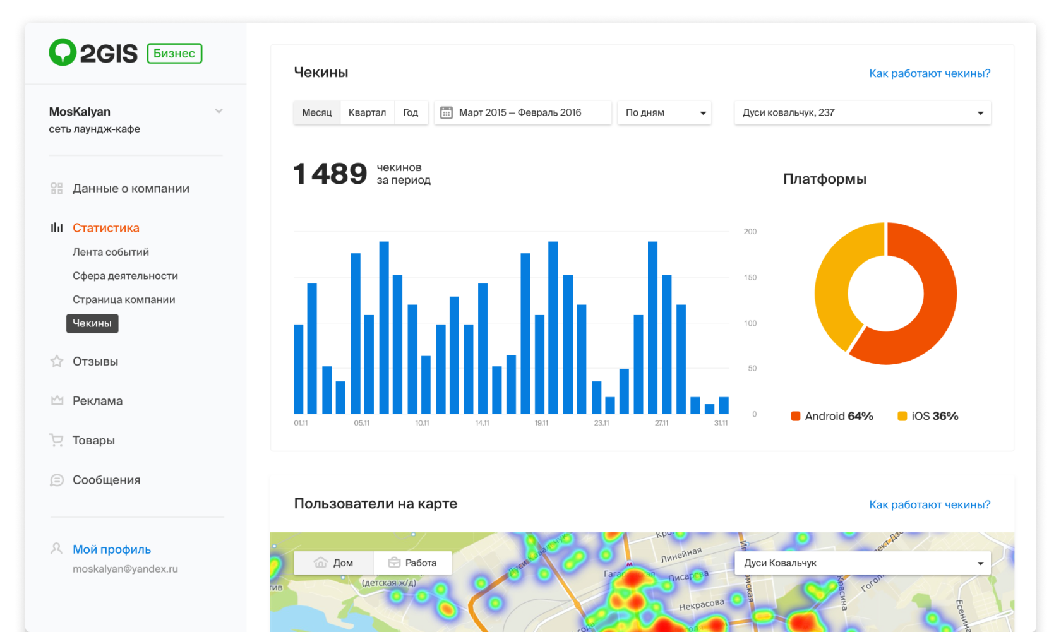Open the Товары section
1061x632 pixels.
tap(93, 441)
